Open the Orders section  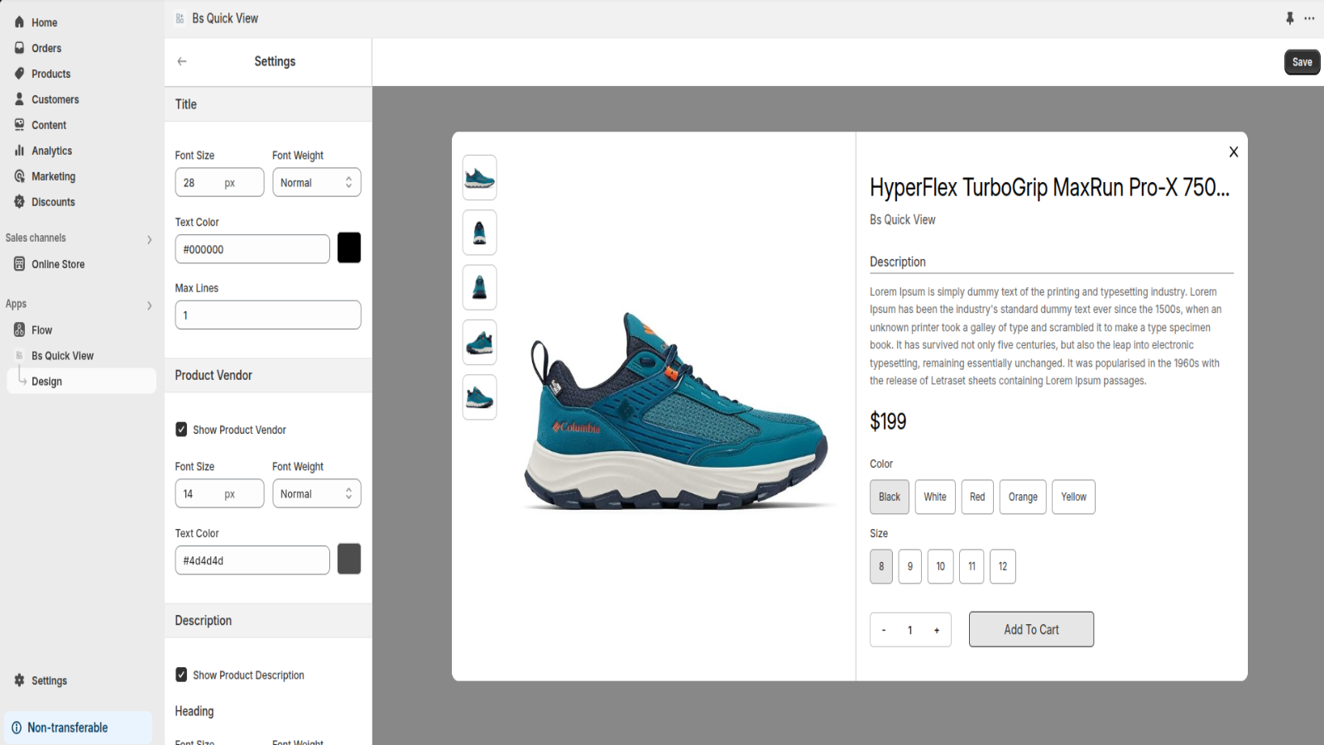coord(46,48)
